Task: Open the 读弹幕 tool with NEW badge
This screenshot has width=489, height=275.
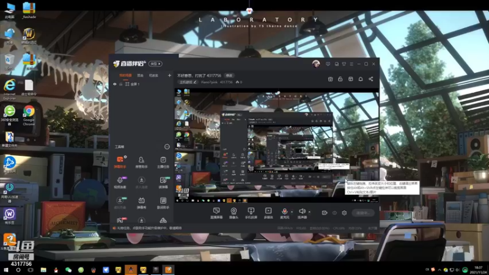Action: point(163,182)
